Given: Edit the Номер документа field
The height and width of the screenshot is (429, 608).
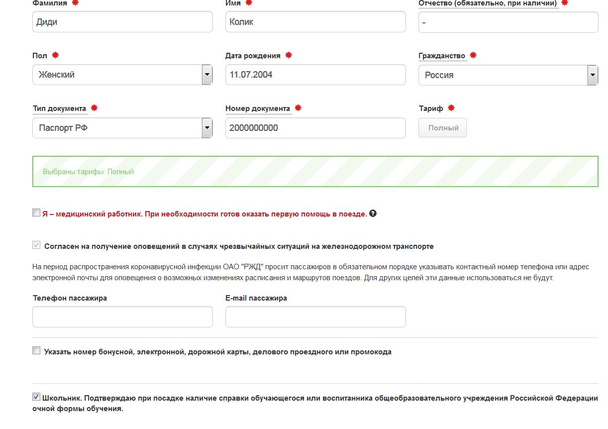Looking at the screenshot, I should tap(315, 128).
